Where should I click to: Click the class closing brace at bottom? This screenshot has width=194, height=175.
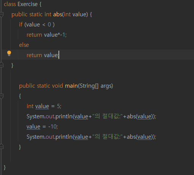click(x=5, y=167)
